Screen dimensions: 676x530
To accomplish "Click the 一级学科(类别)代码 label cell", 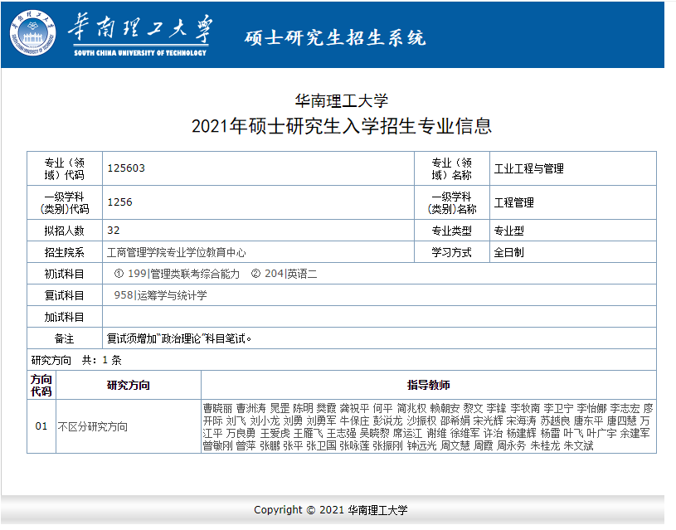I will pos(65,202).
